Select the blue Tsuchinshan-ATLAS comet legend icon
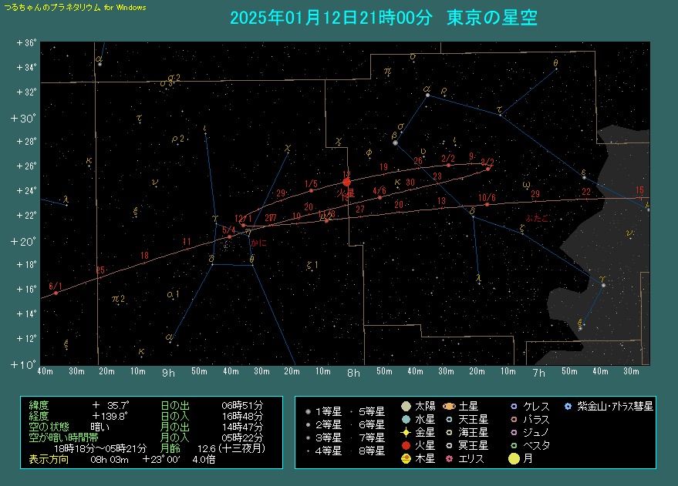This screenshot has height=486, width=678. click(568, 406)
